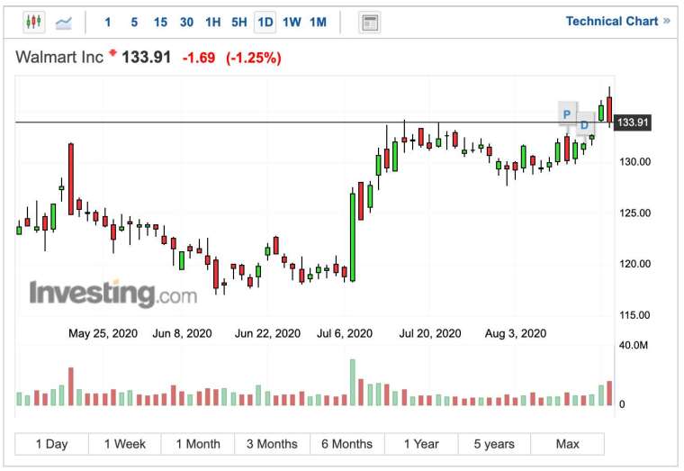Show the 1 Month range
The height and width of the screenshot is (471, 684).
(x=198, y=444)
